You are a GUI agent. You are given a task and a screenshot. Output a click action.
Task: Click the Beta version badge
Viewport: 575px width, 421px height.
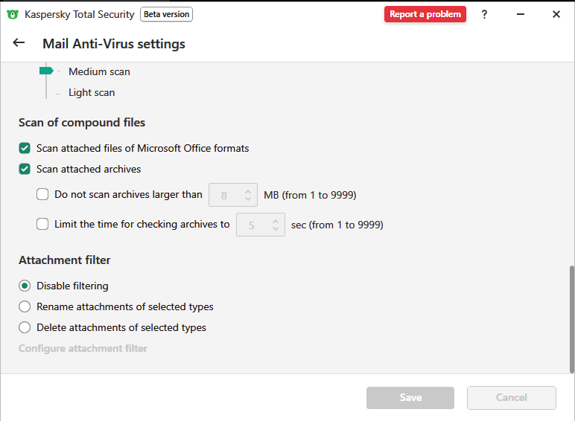tap(166, 14)
